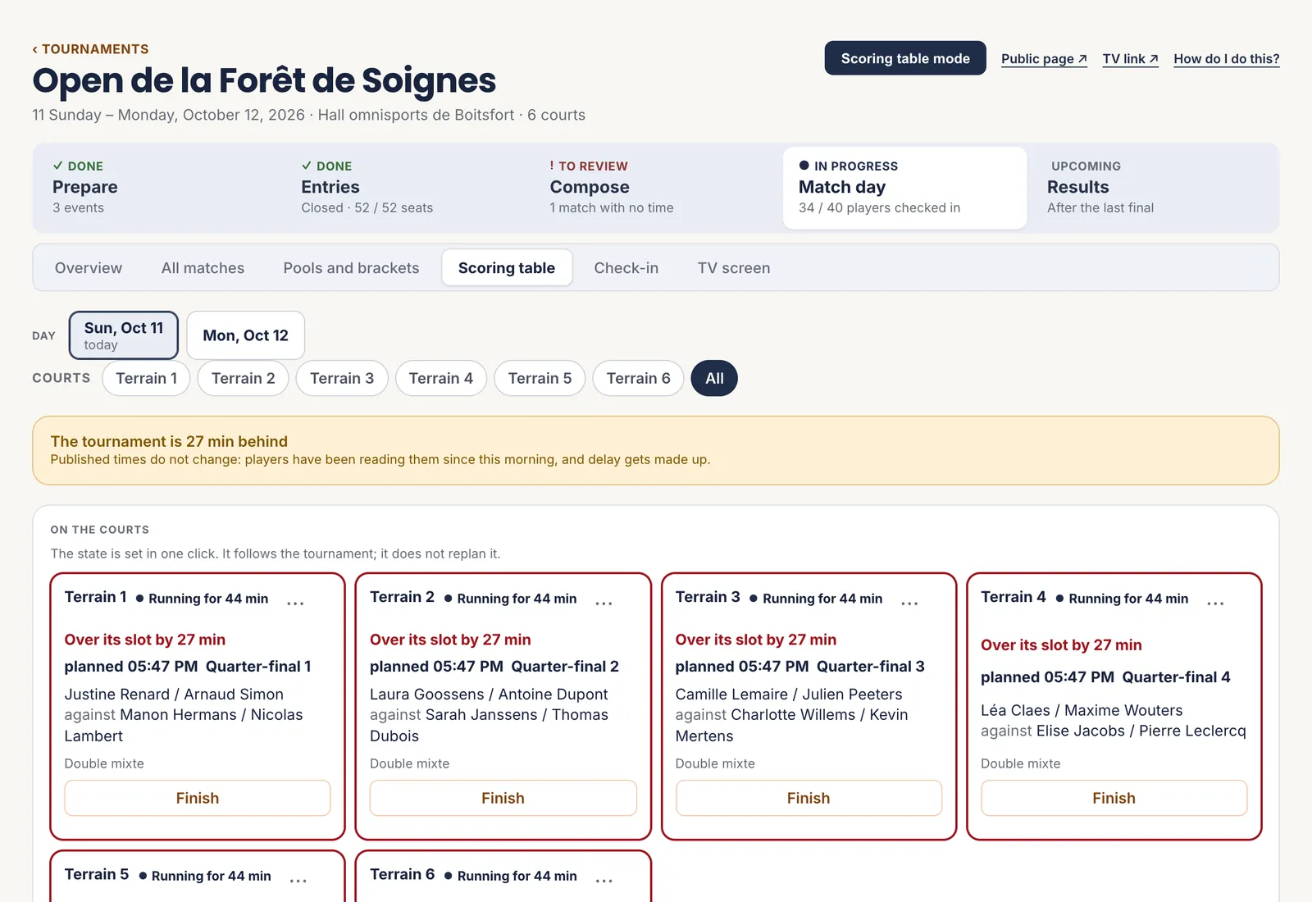The width and height of the screenshot is (1312, 902).
Task: Filter courts to Terrain 5
Action: [x=540, y=378]
